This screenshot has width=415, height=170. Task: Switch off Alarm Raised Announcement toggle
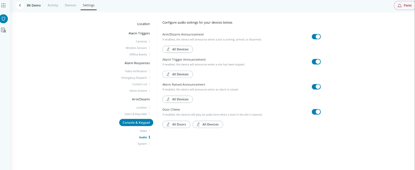[316, 87]
